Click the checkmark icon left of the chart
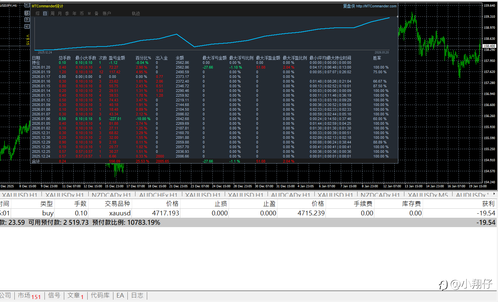 [x=27, y=26]
